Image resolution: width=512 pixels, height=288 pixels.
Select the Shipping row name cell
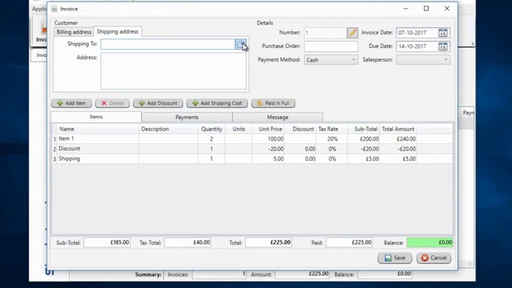point(98,159)
